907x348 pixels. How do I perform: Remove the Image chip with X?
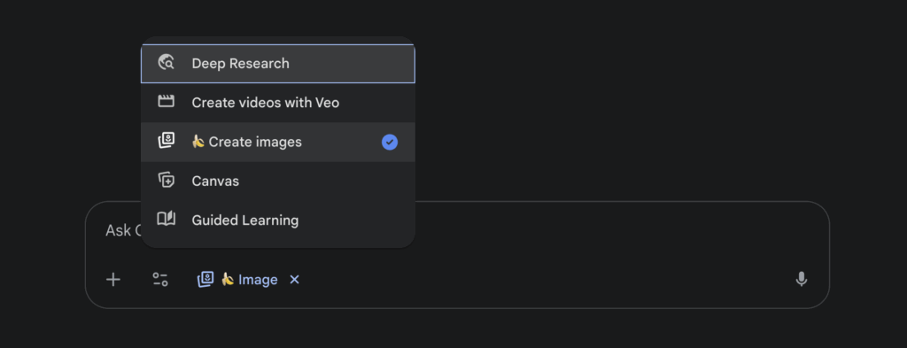pos(294,280)
